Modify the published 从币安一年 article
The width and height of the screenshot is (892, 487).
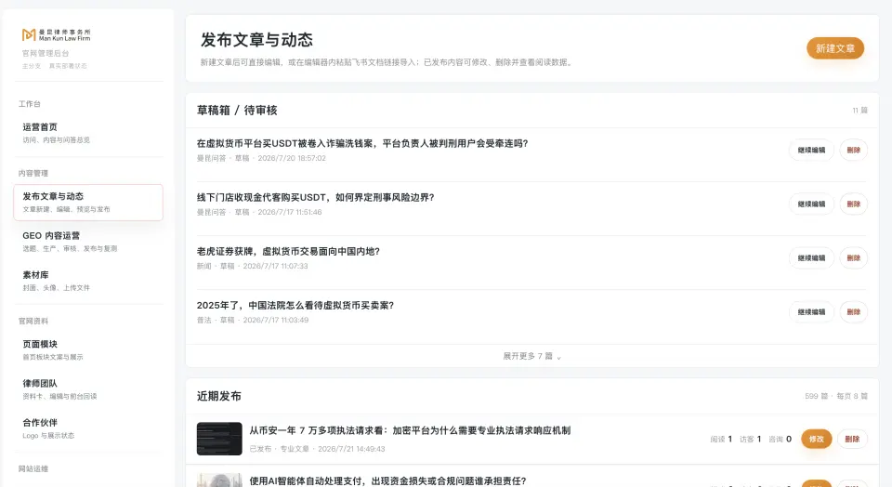click(817, 440)
